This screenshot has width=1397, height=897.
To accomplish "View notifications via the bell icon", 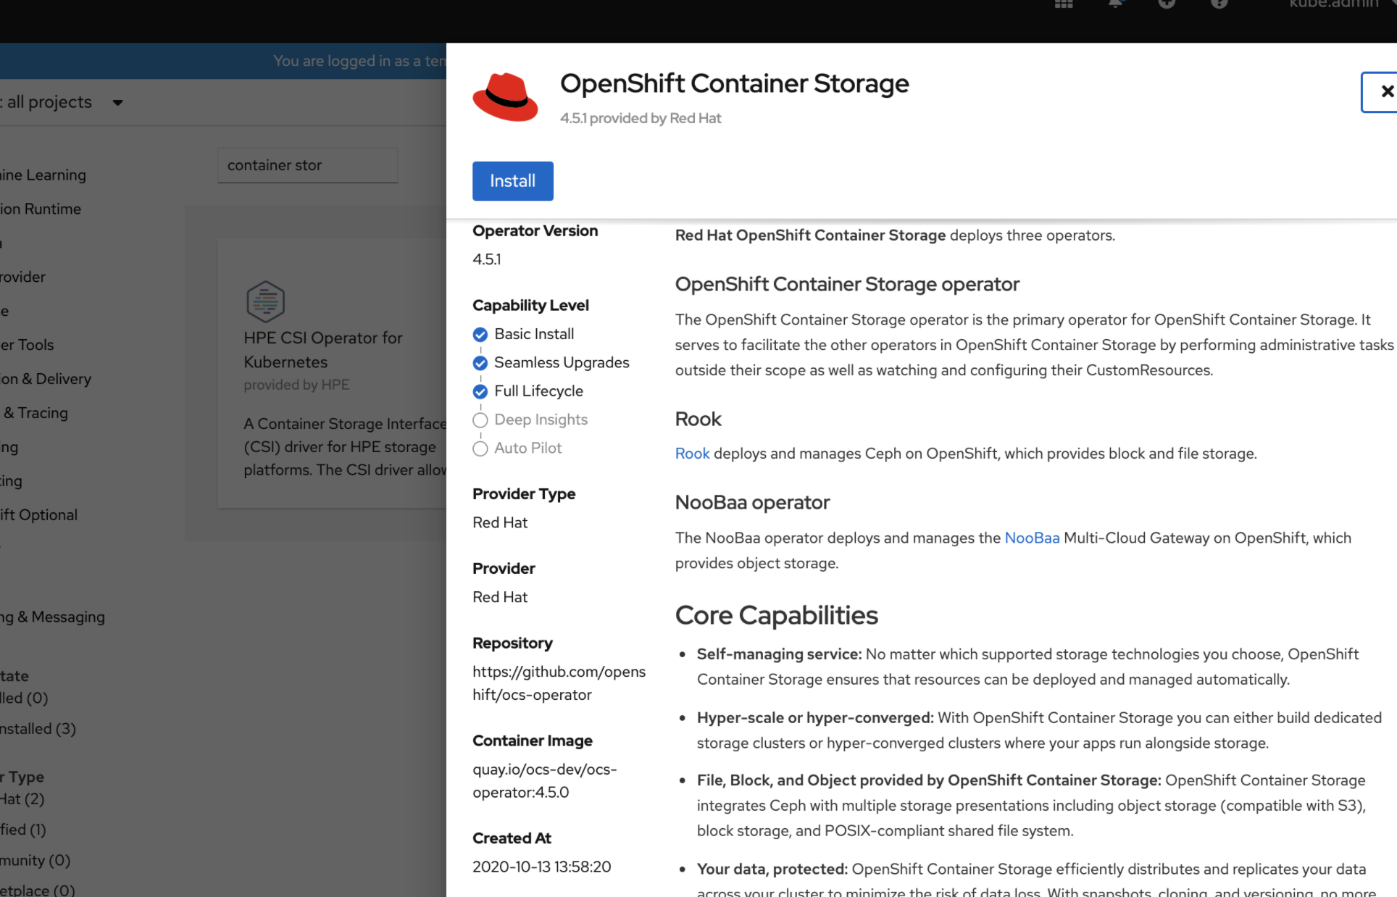I will pos(1114,4).
